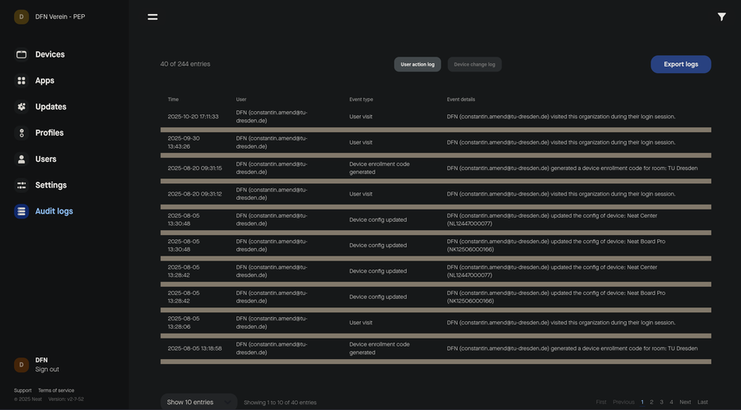Toggle the hamburger sidebar menu
The width and height of the screenshot is (741, 410).
click(x=152, y=16)
